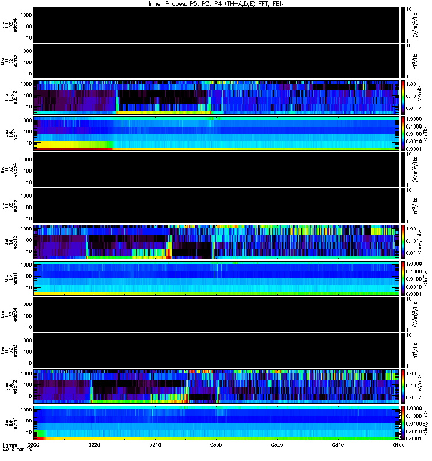Click the 'thd fft 32 scm3' y-axis label
432x461 pixels.
tap(9, 206)
